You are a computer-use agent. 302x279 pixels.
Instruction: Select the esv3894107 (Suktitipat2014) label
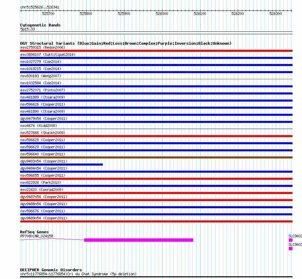pos(48,55)
